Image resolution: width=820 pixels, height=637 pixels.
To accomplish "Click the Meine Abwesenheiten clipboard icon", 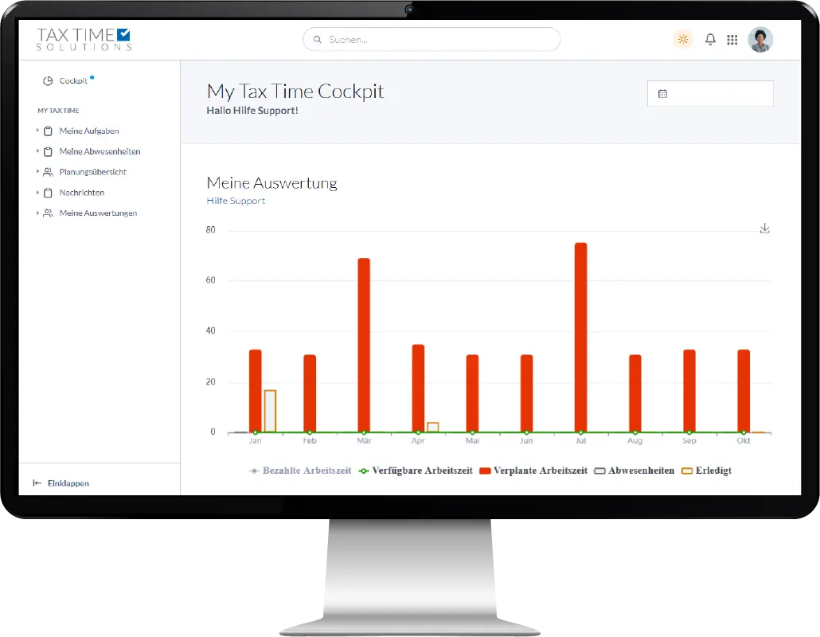I will point(48,151).
